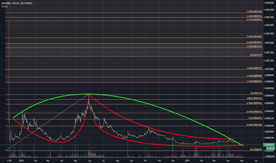Select the 0.786(0.00004842) Fibonacci label
Screen dimensions: 276x163
point(254,103)
